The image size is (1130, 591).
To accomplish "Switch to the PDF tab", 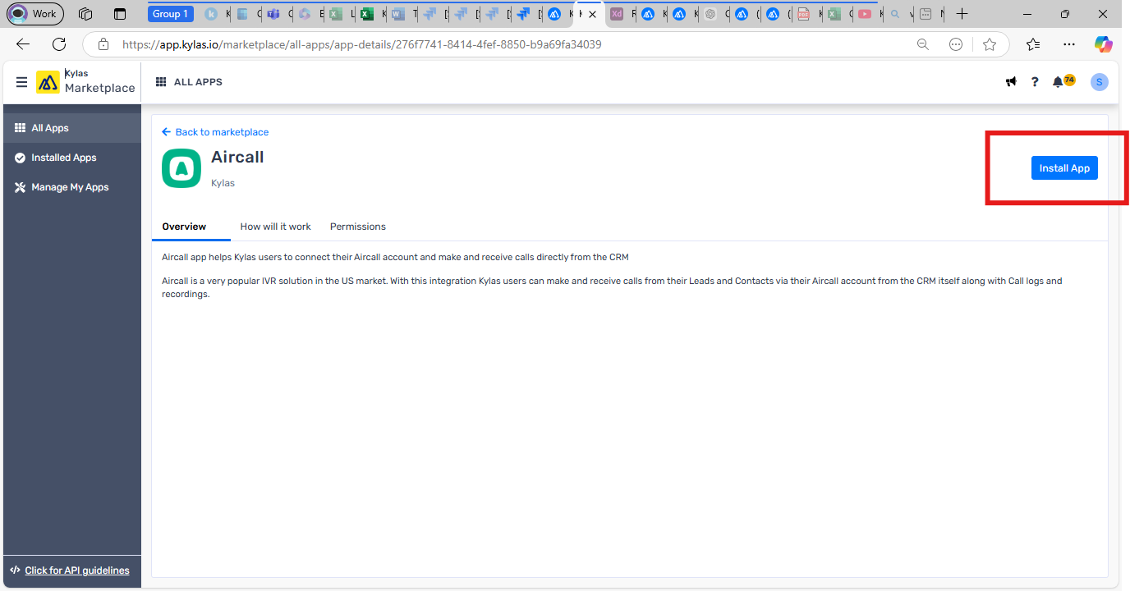I will [808, 14].
